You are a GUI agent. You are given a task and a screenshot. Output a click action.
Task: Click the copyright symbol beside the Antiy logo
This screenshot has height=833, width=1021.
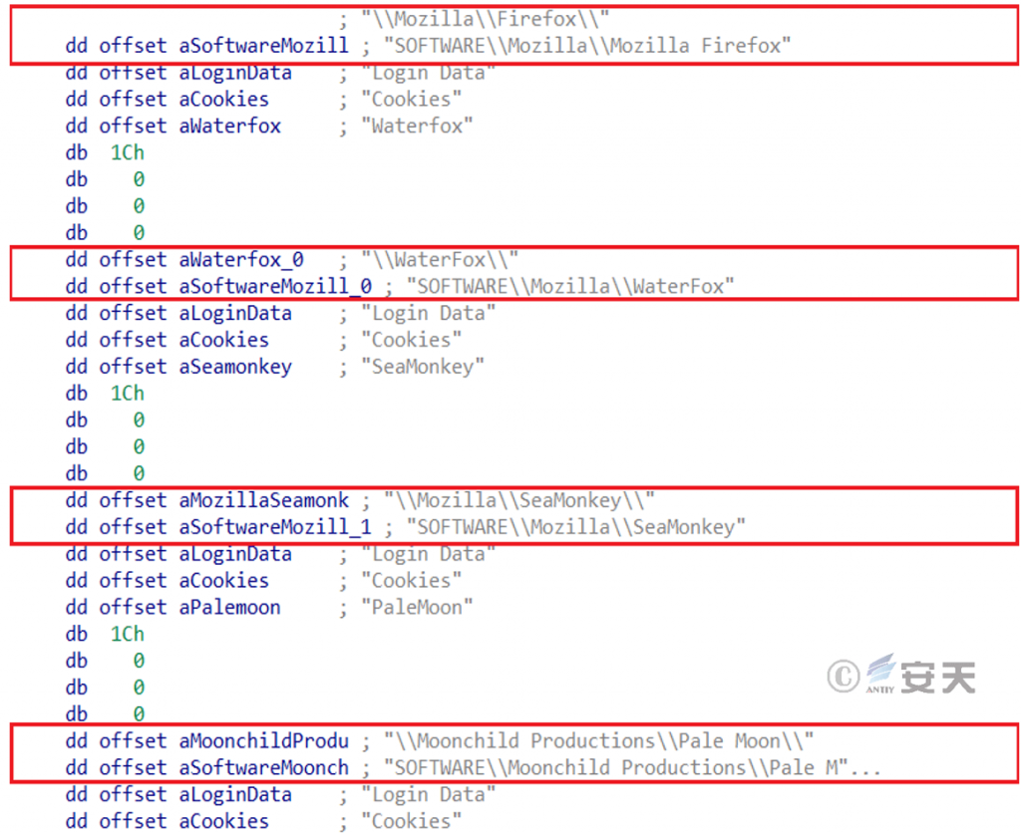pos(843,677)
